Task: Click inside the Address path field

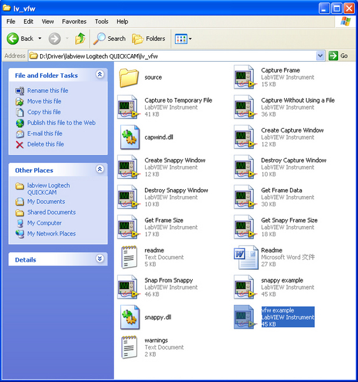Action: pos(172,56)
